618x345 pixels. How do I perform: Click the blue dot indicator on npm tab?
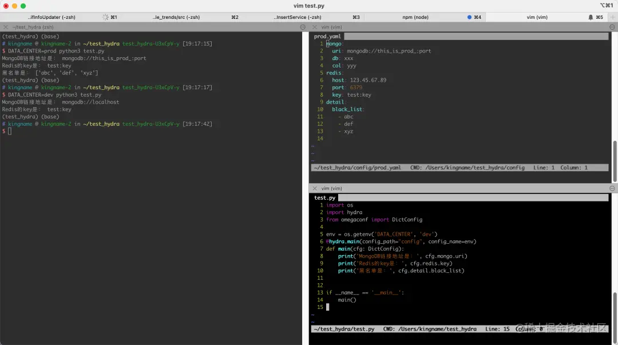469,17
